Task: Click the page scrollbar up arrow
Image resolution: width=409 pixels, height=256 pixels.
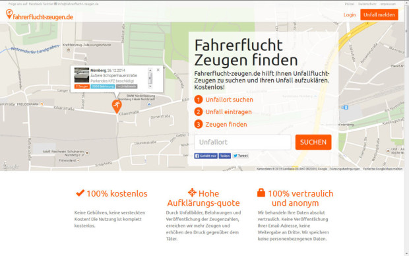Action: tap(406, 3)
